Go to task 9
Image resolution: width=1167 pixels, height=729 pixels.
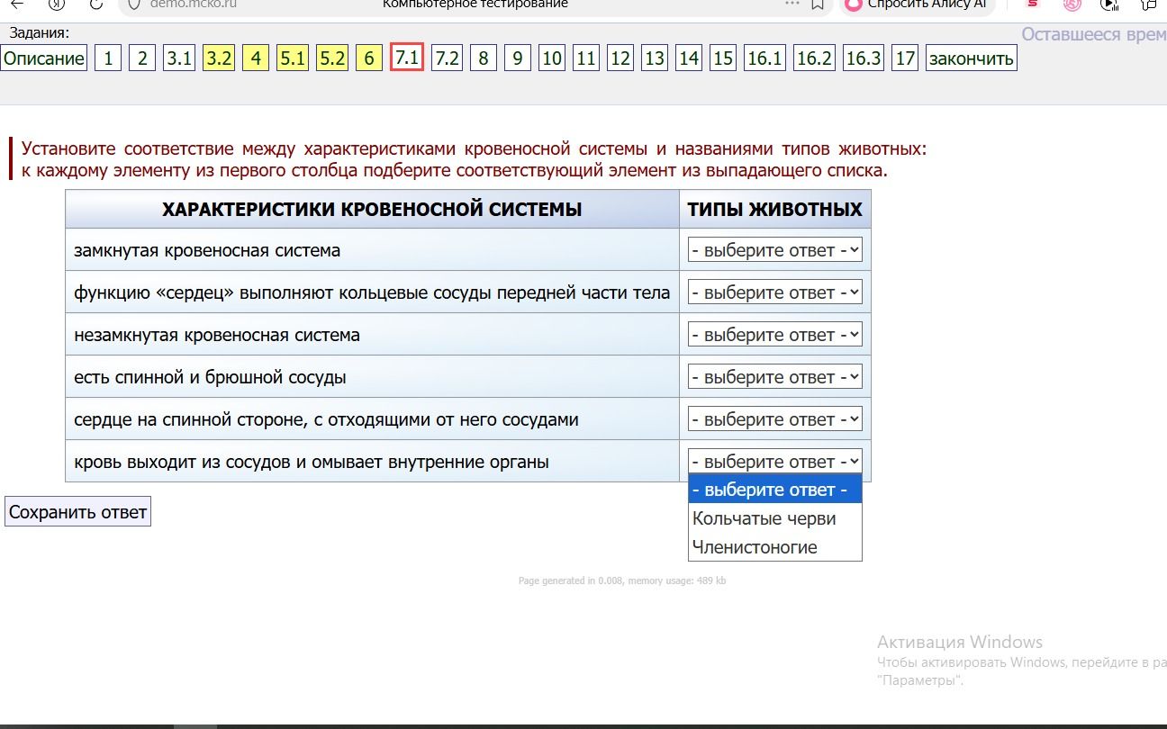click(517, 59)
